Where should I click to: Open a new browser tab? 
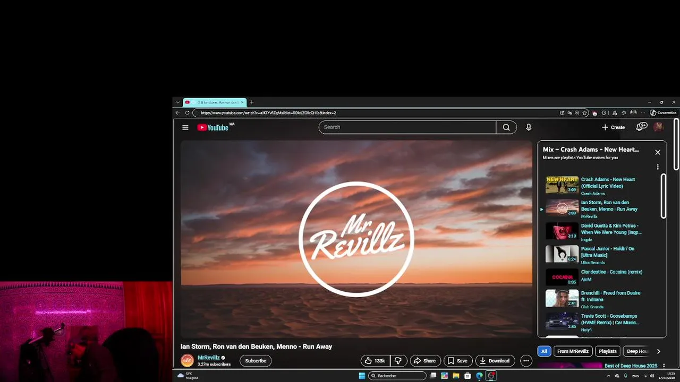point(252,102)
